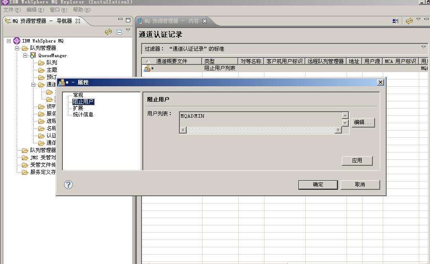The image size is (430, 264).
Task: Click the user list scroll left arrow
Action: coord(183,130)
